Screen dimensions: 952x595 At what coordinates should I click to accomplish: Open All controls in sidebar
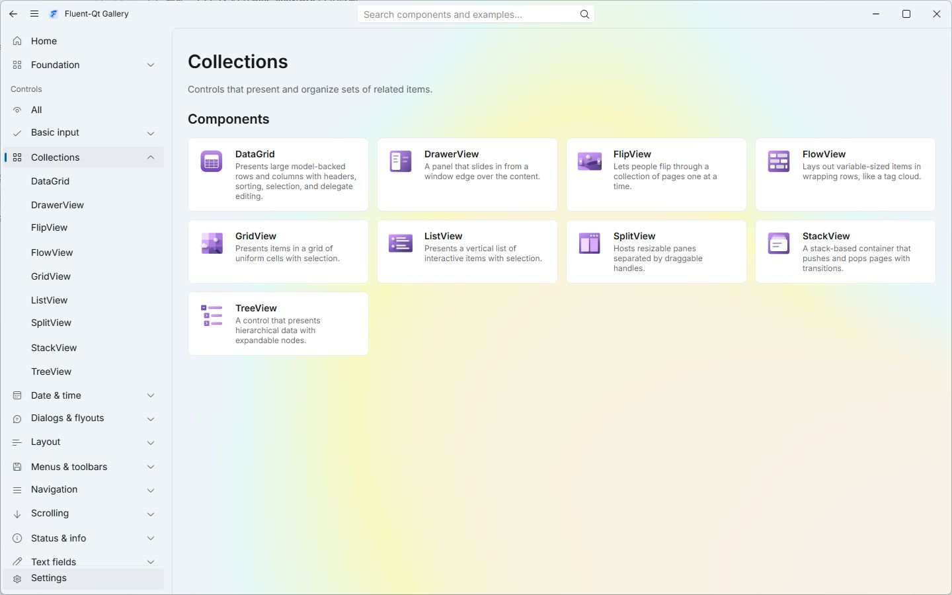tap(83, 110)
